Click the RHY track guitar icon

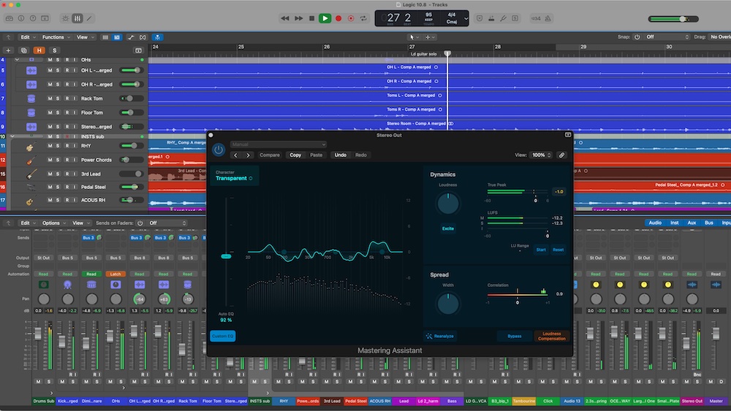coord(30,147)
